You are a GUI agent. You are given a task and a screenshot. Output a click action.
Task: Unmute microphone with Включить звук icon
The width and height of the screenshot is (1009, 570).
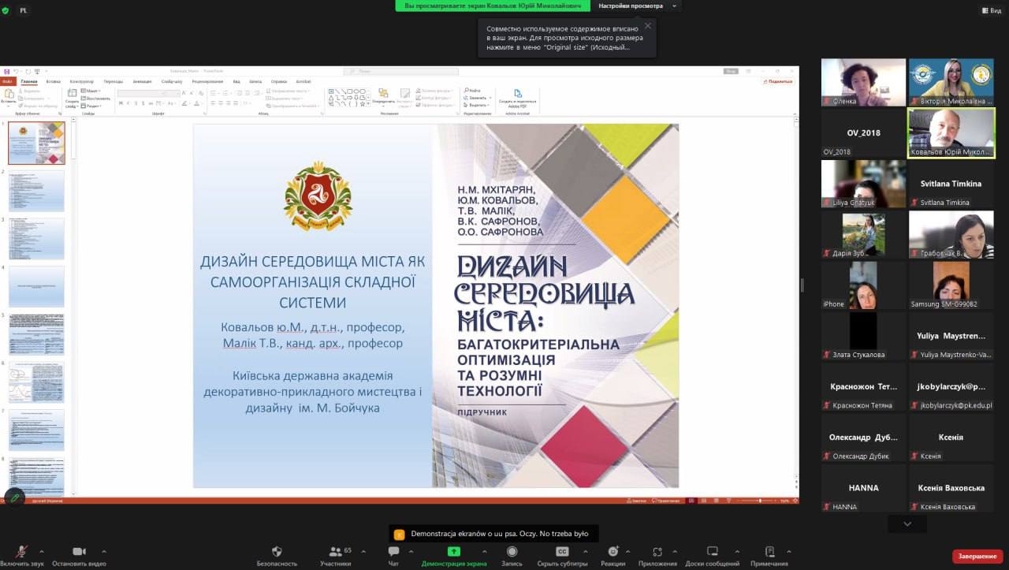click(21, 552)
